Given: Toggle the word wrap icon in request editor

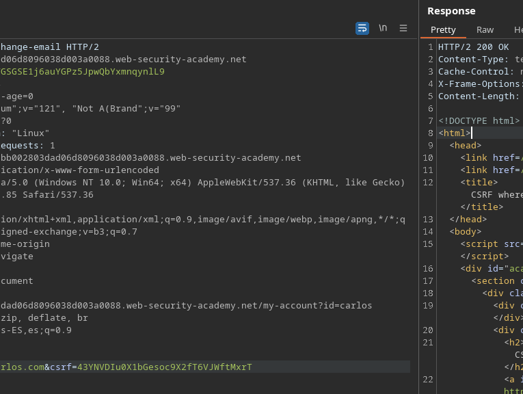Looking at the screenshot, I should pyautogui.click(x=362, y=28).
